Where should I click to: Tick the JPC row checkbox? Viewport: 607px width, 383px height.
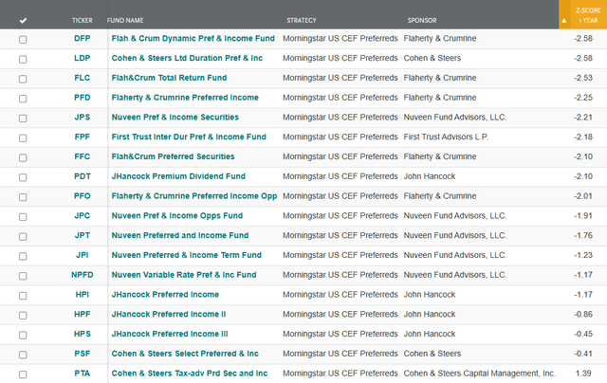[23, 217]
